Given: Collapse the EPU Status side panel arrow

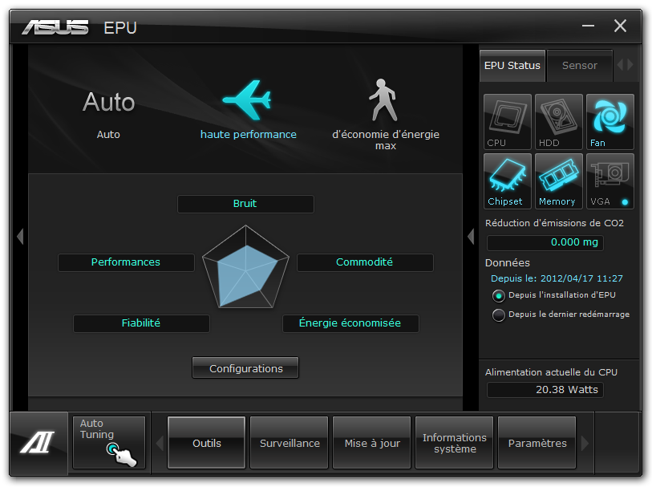Looking at the screenshot, I should tap(471, 237).
